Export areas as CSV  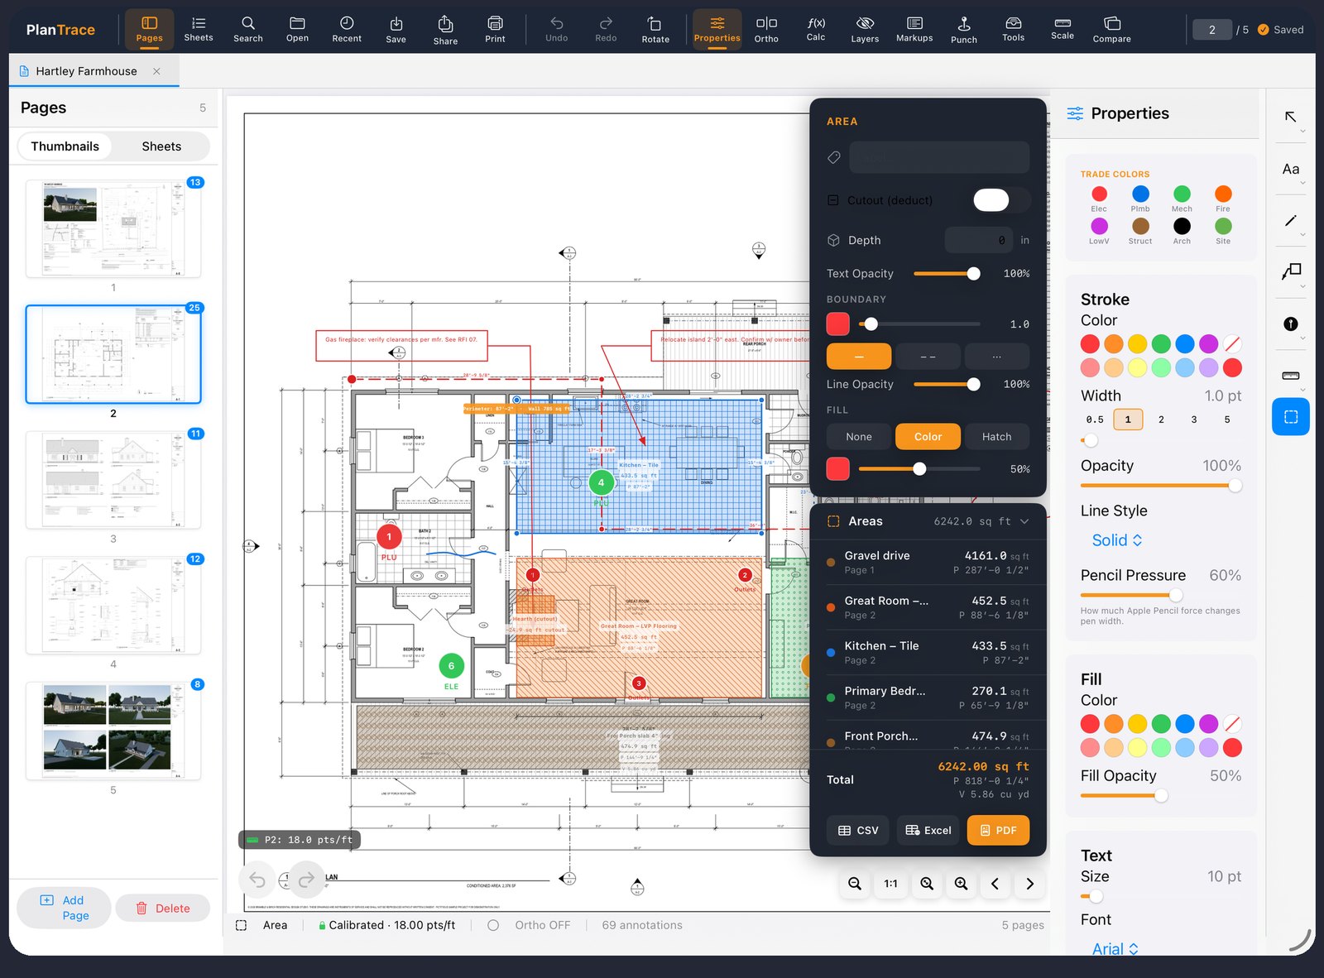[858, 830]
